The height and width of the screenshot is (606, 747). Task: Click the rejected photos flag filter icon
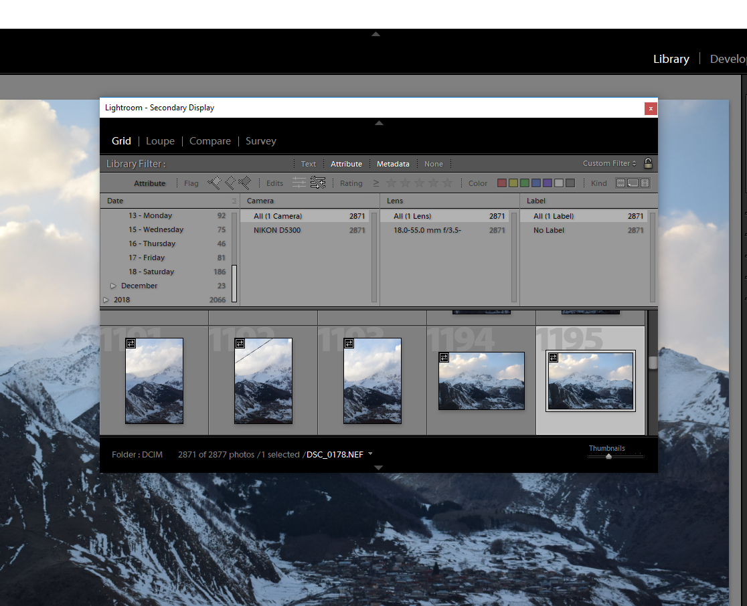pyautogui.click(x=244, y=183)
